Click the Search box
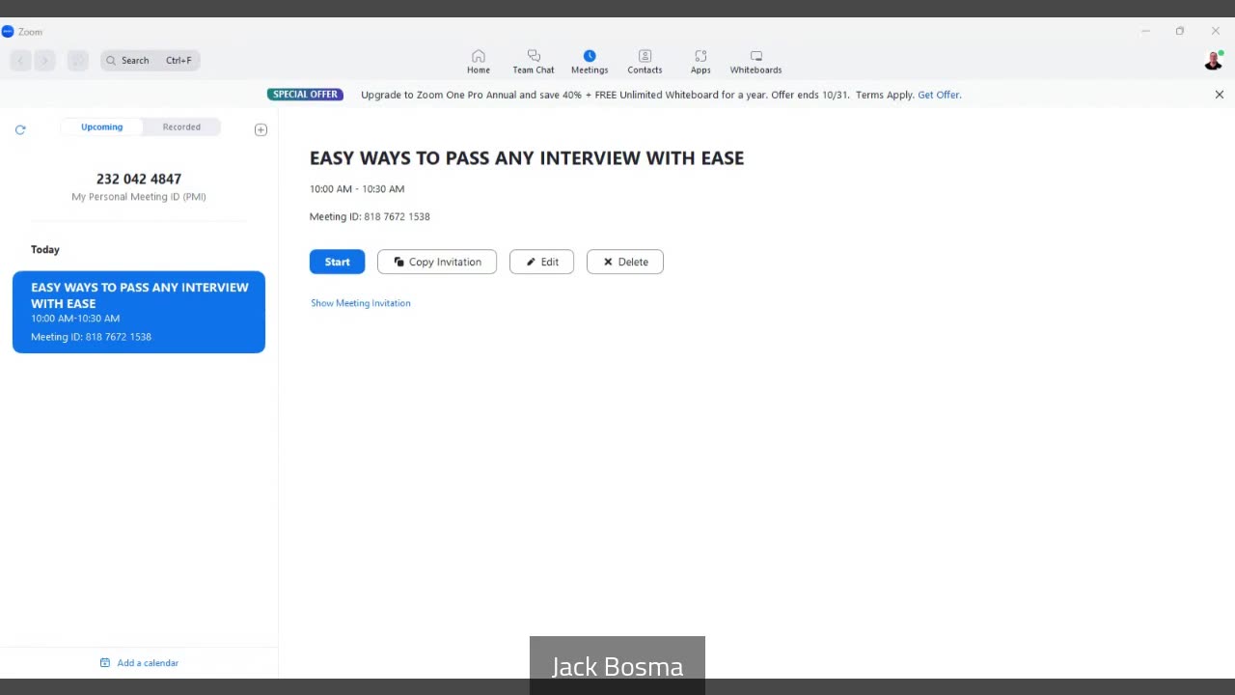Image resolution: width=1235 pixels, height=695 pixels. click(150, 60)
